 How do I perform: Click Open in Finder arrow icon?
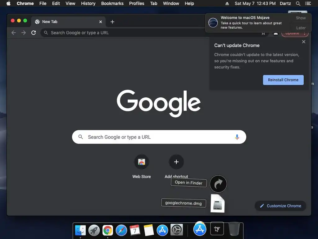coord(218,184)
